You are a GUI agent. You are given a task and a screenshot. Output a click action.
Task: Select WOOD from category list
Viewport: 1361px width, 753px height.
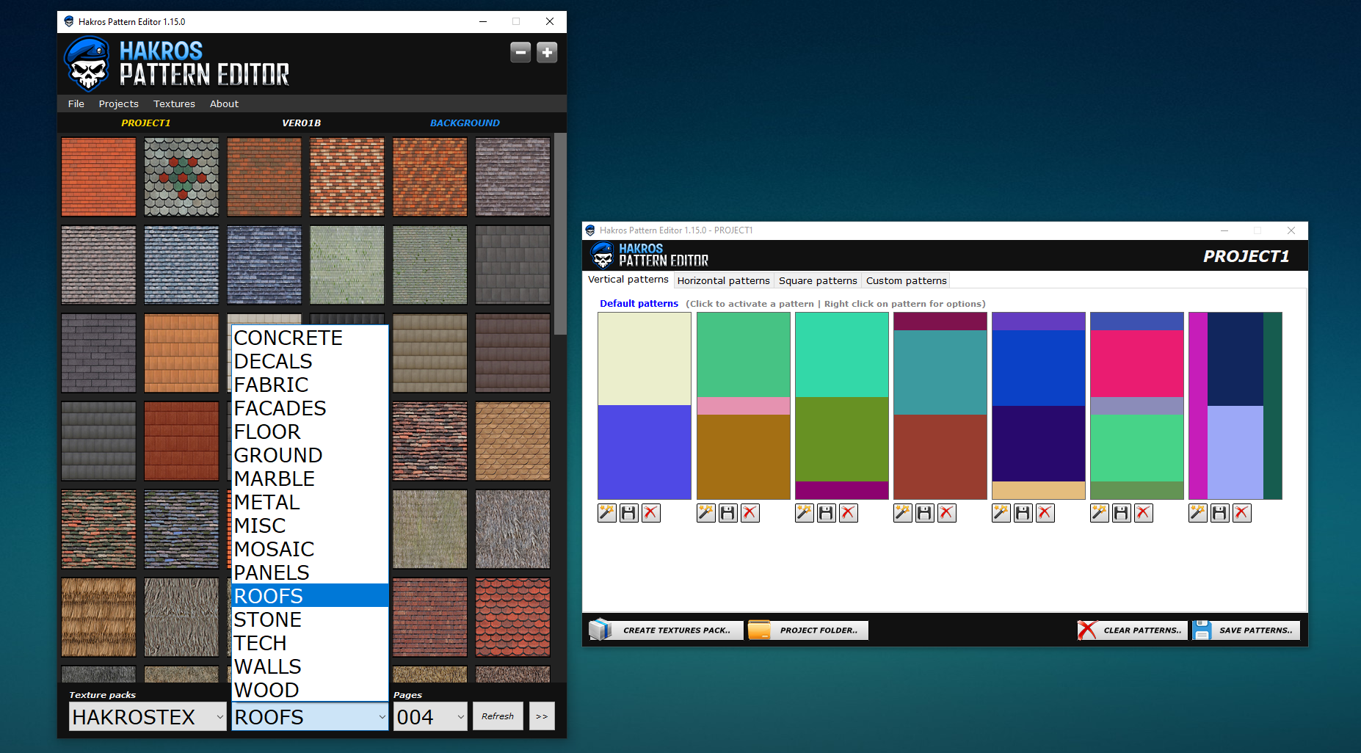(x=310, y=690)
